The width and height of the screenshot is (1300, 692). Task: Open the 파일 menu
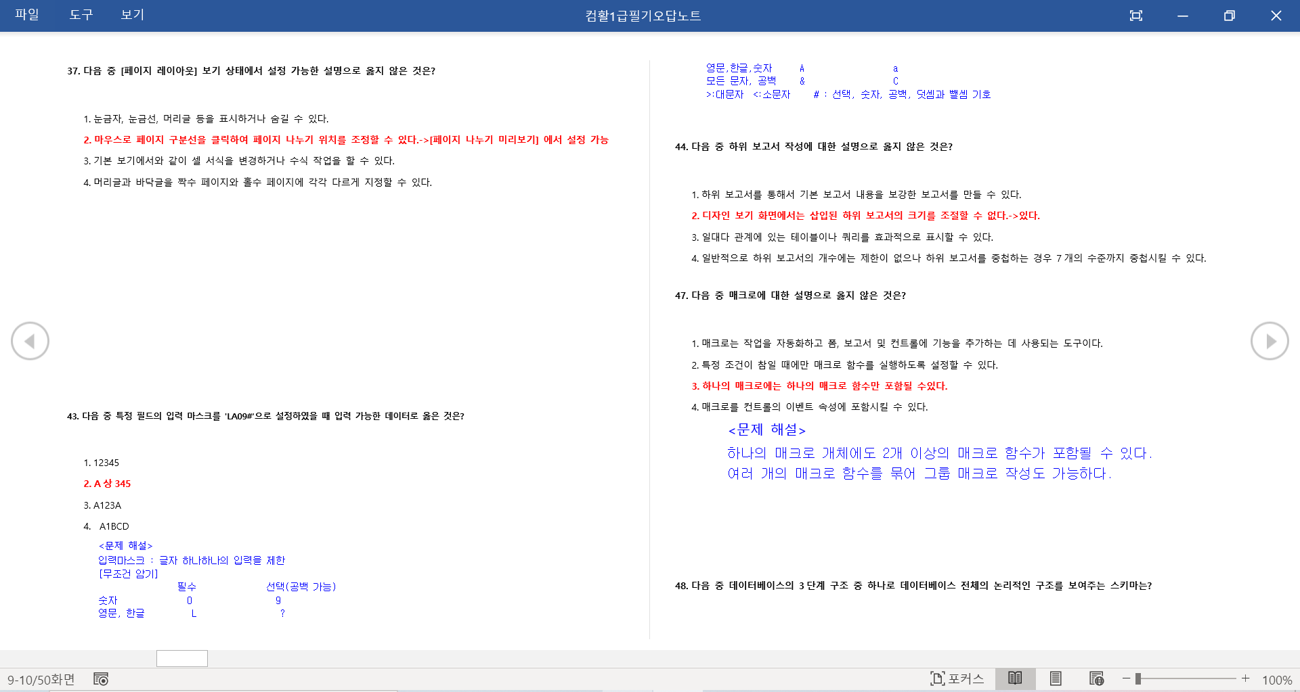[27, 15]
